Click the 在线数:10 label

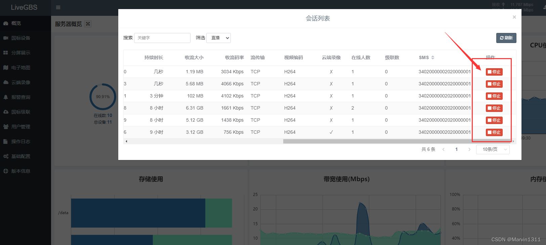[x=103, y=115]
